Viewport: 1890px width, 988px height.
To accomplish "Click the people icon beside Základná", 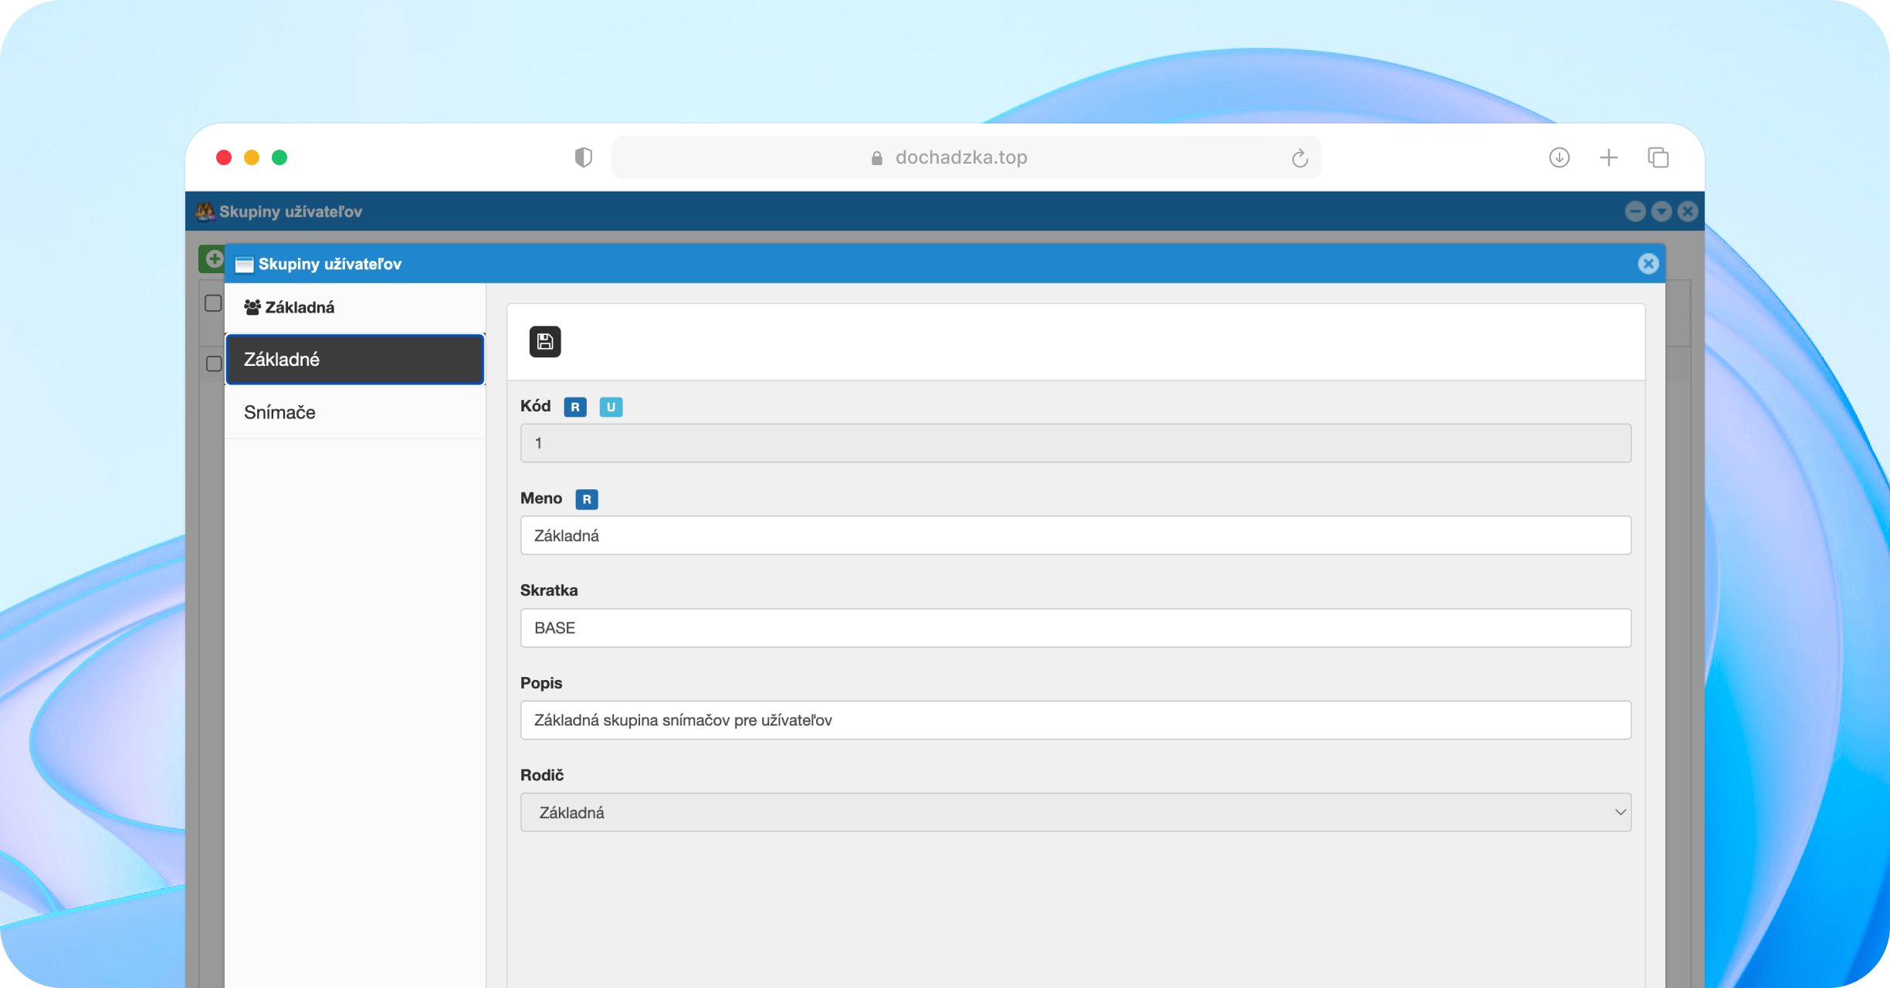I will pyautogui.click(x=252, y=307).
